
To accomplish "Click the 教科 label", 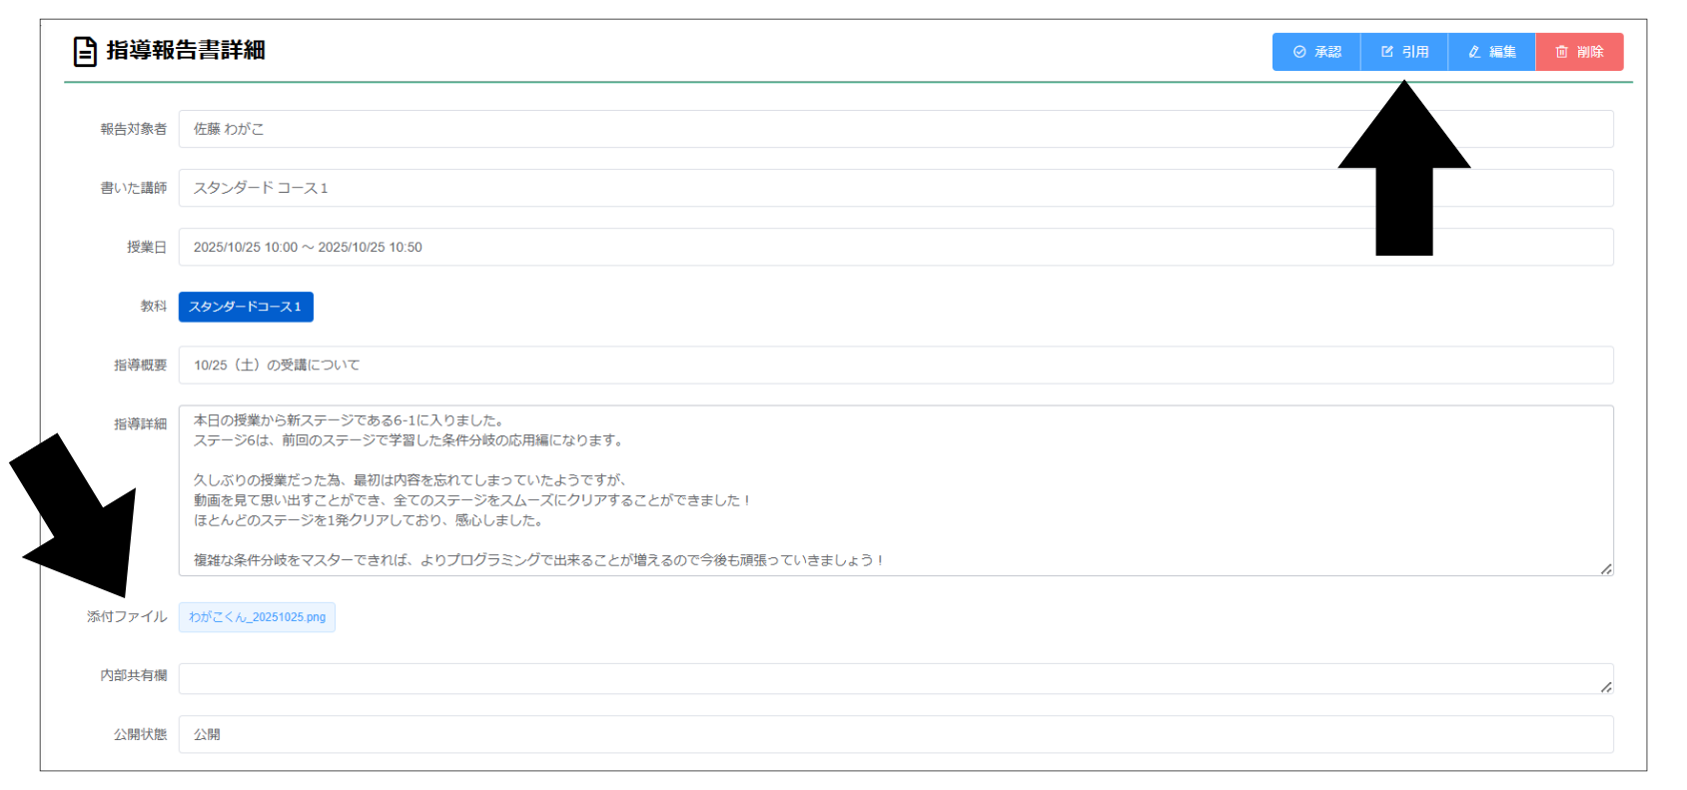I will [153, 307].
